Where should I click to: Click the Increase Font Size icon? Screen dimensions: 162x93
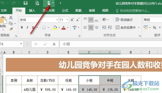72,20
